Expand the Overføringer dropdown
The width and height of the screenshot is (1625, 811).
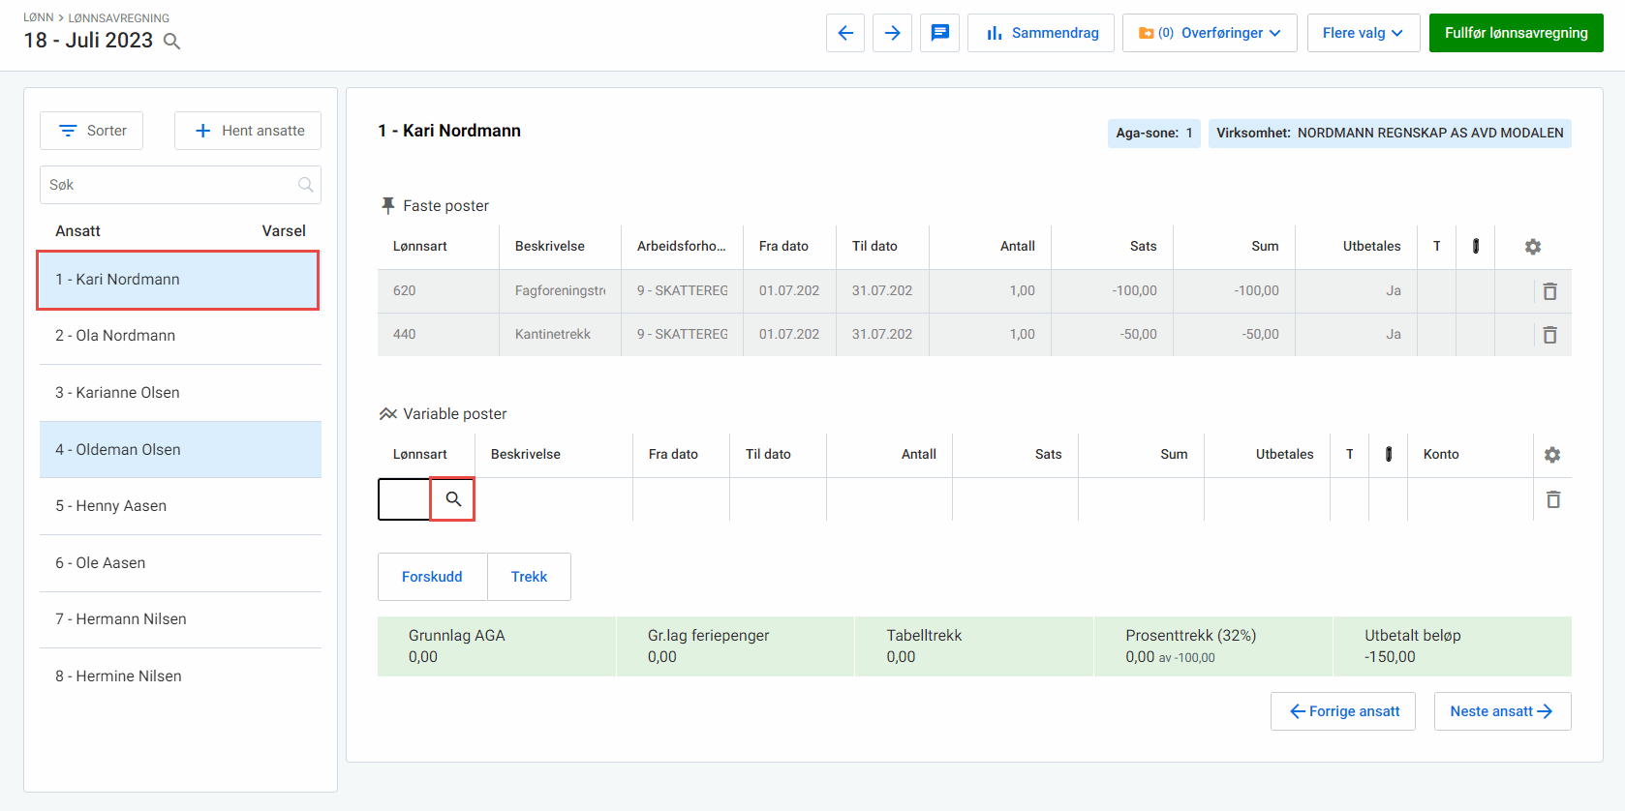pyautogui.click(x=1209, y=33)
